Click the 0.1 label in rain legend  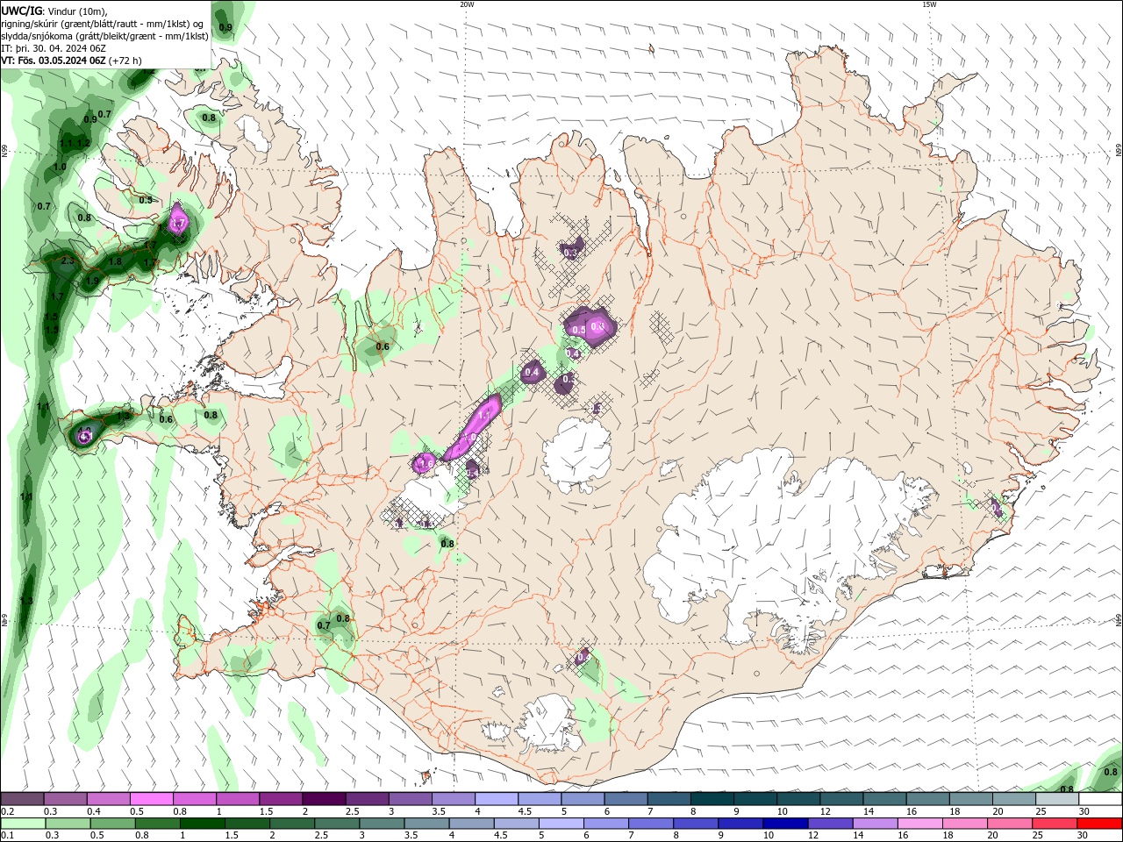pyautogui.click(x=7, y=836)
